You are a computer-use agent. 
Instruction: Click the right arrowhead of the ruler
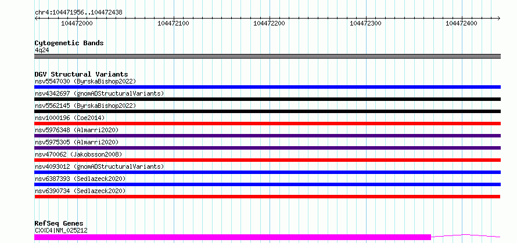coord(499,18)
